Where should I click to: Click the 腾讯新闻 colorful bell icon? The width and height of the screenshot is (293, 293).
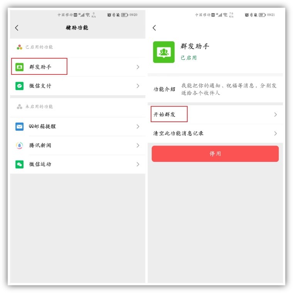19,145
